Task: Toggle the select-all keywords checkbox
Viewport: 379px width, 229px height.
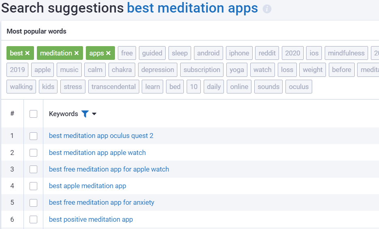Action: [x=33, y=114]
